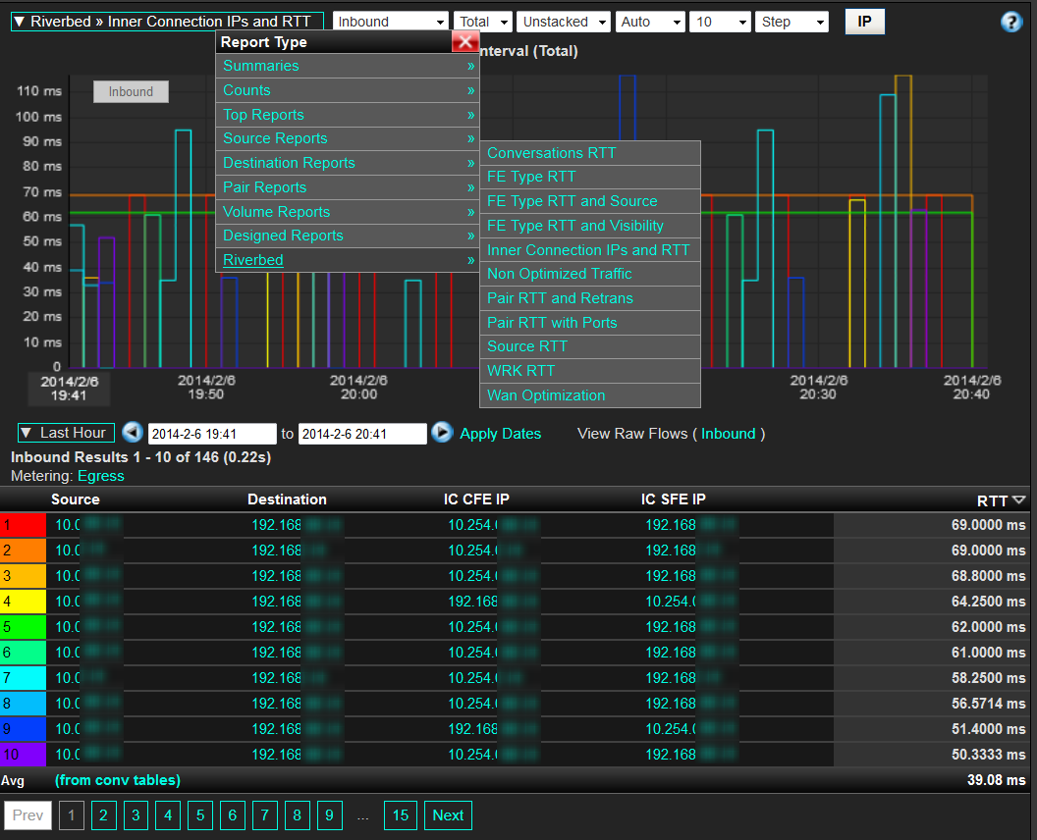This screenshot has width=1037, height=840.
Task: Go to previous time range arrow
Action: [133, 433]
